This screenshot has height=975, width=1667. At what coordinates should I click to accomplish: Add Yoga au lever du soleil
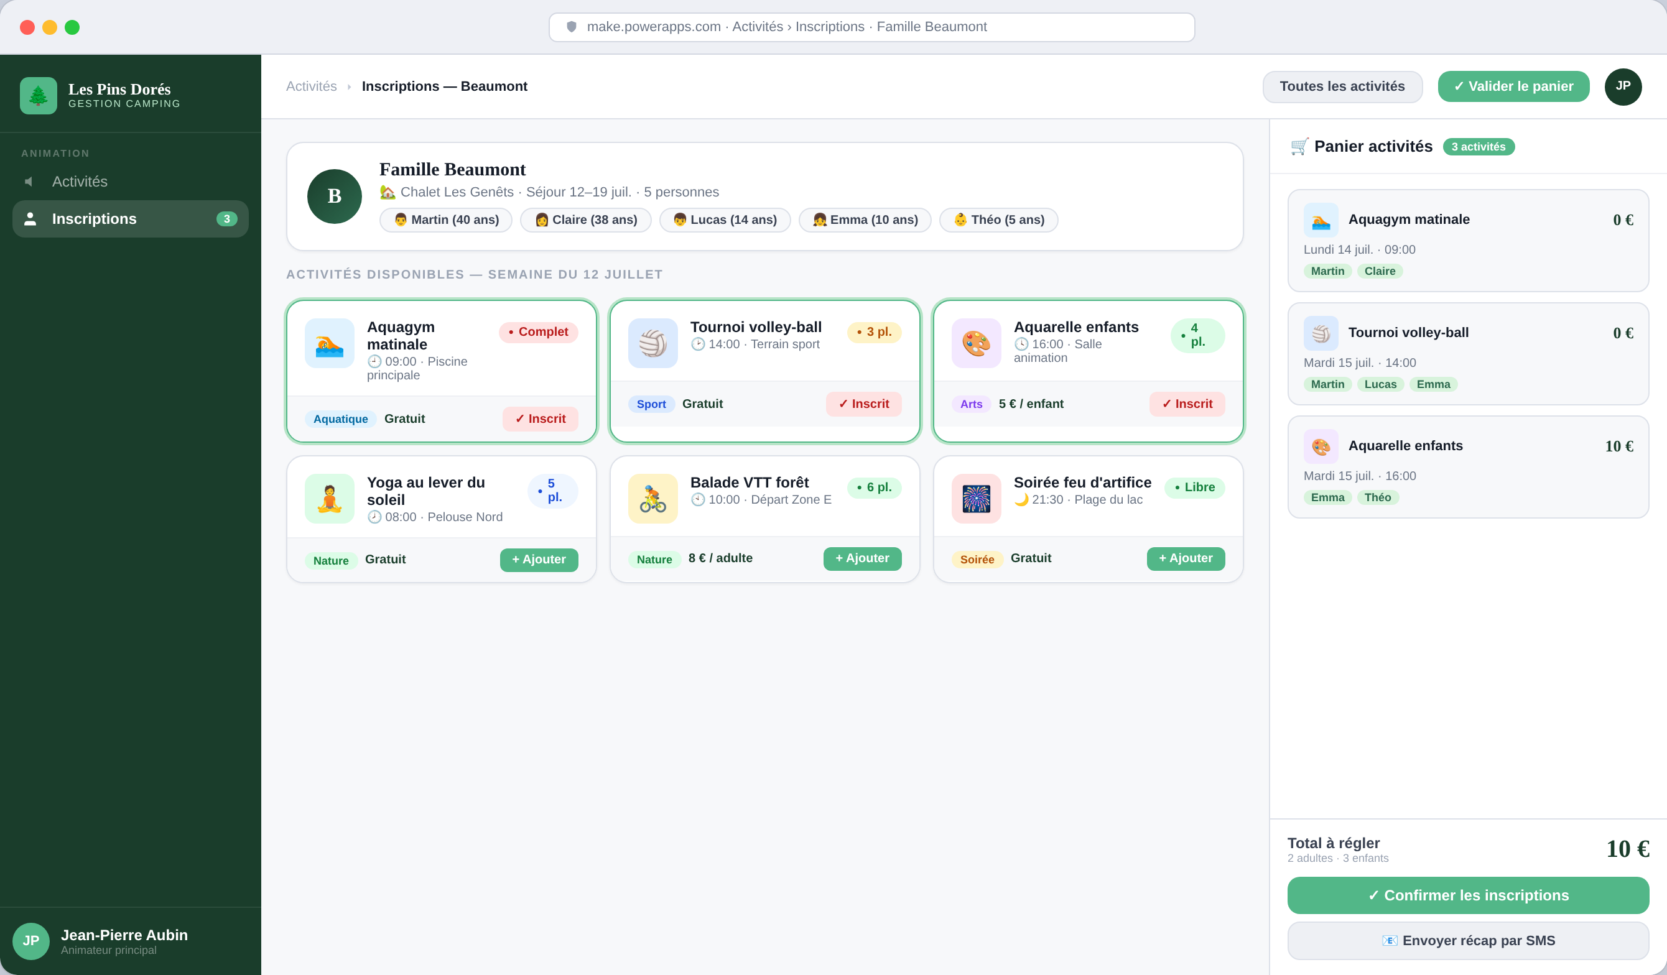click(539, 560)
